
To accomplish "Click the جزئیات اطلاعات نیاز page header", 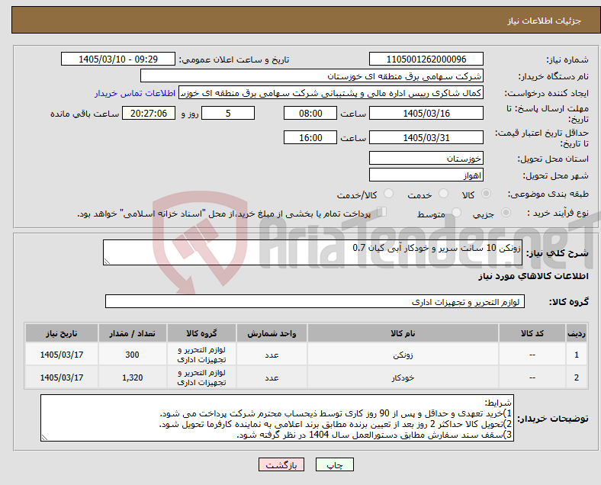I will coord(545,21).
